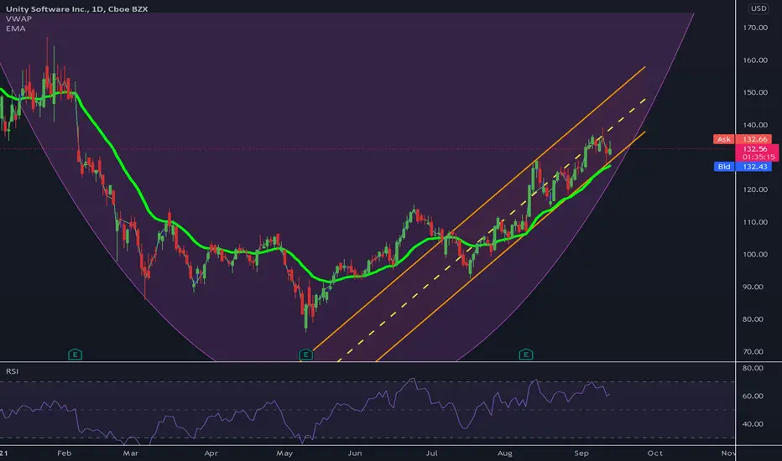
Task: Click the May earnings E marker
Action: point(305,355)
